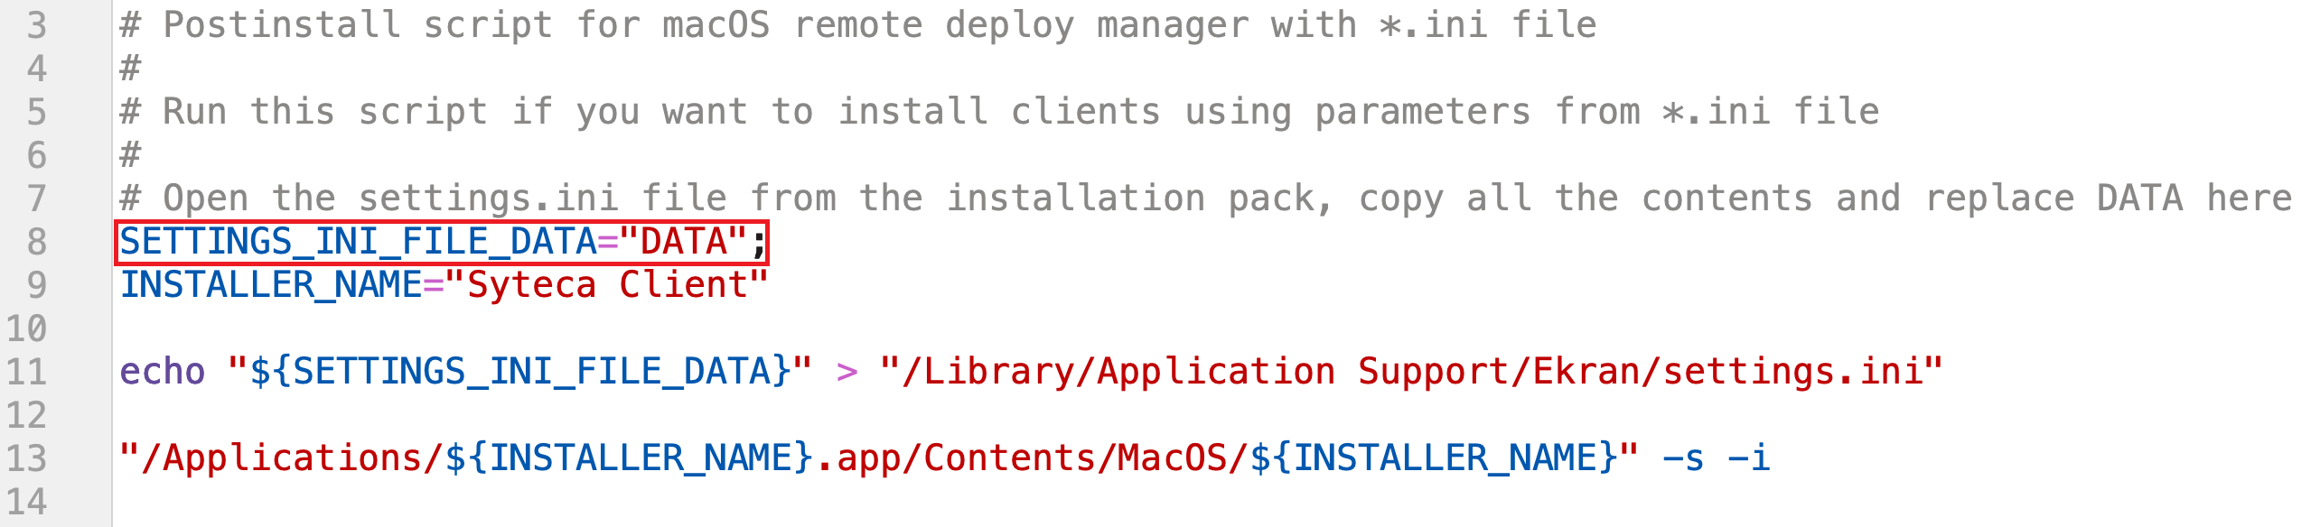
Task: Click line number 8 in the gutter
Action: tap(36, 242)
